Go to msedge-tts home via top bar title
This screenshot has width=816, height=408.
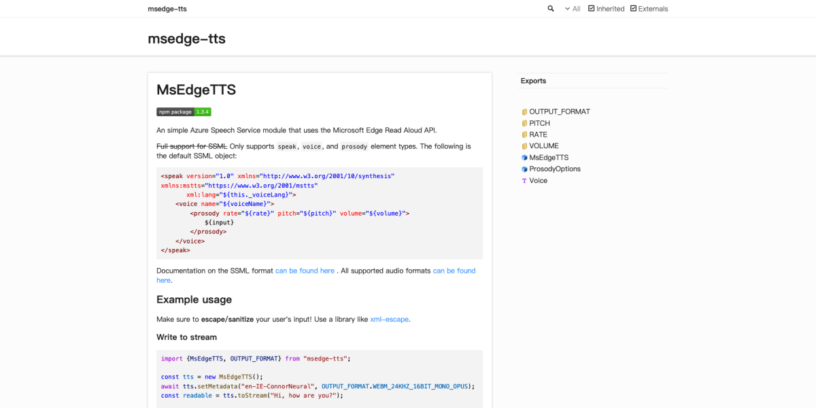(167, 9)
